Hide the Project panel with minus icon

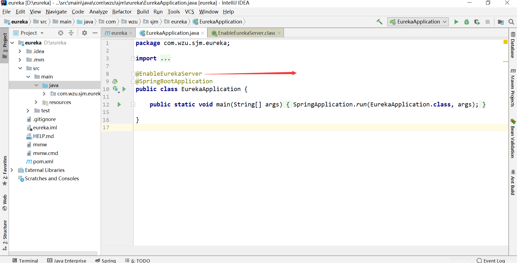coord(95,33)
